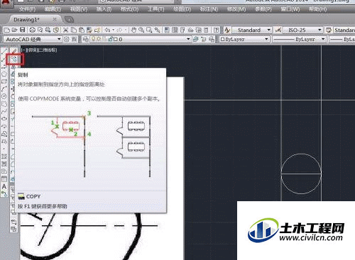Expand the Redo history dropdown arrow
Image resolution: width=355 pixels, height=260 pixels.
(126, 30)
